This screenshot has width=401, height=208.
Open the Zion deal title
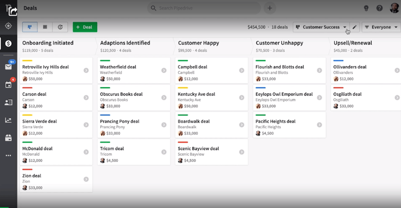coord(32,176)
